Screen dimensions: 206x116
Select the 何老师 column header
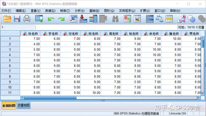pos(71,34)
